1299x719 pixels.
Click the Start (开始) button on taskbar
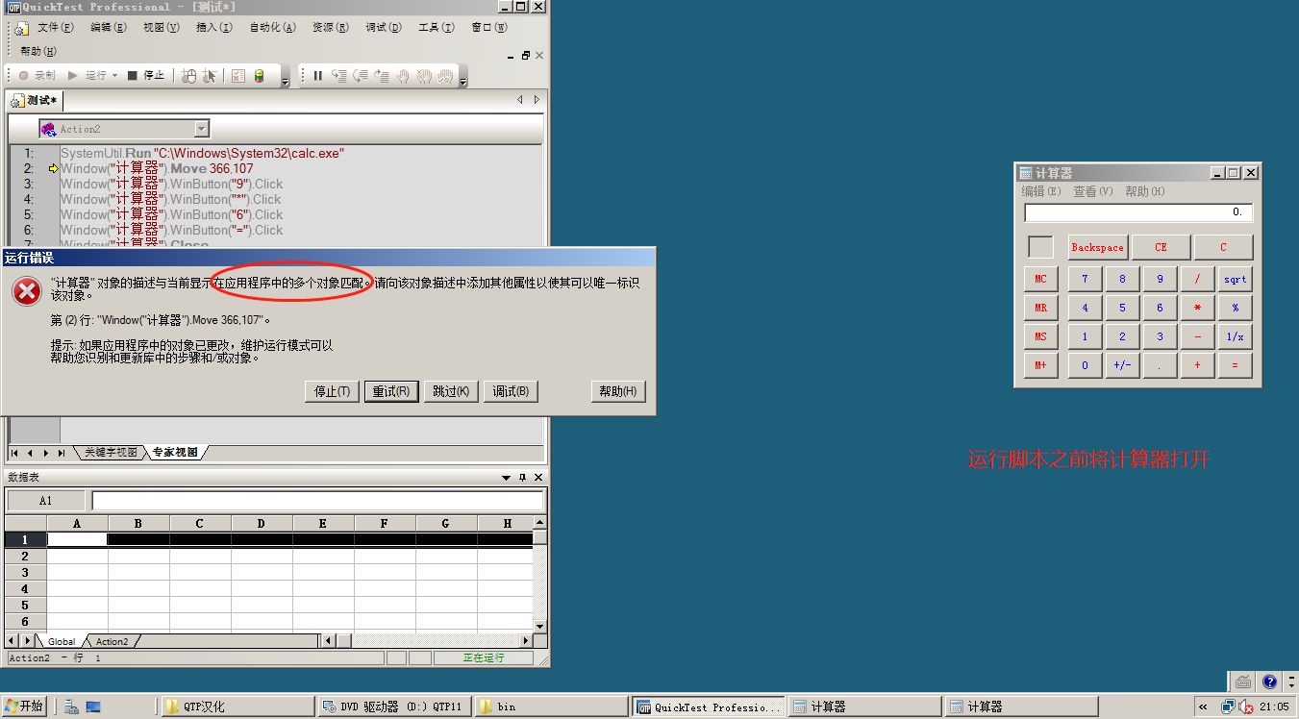point(24,707)
